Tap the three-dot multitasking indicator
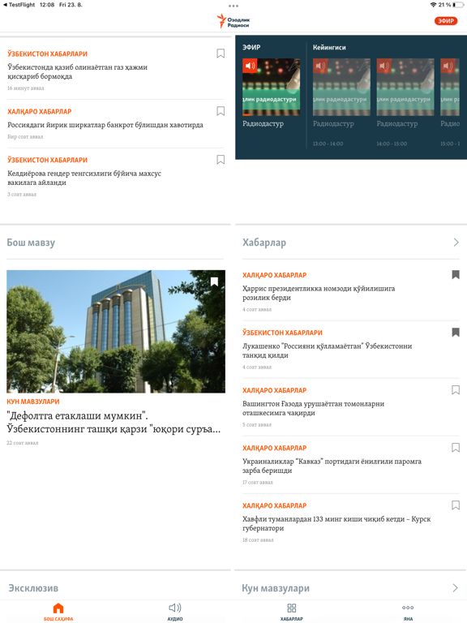The width and height of the screenshot is (467, 623). pyautogui.click(x=233, y=6)
